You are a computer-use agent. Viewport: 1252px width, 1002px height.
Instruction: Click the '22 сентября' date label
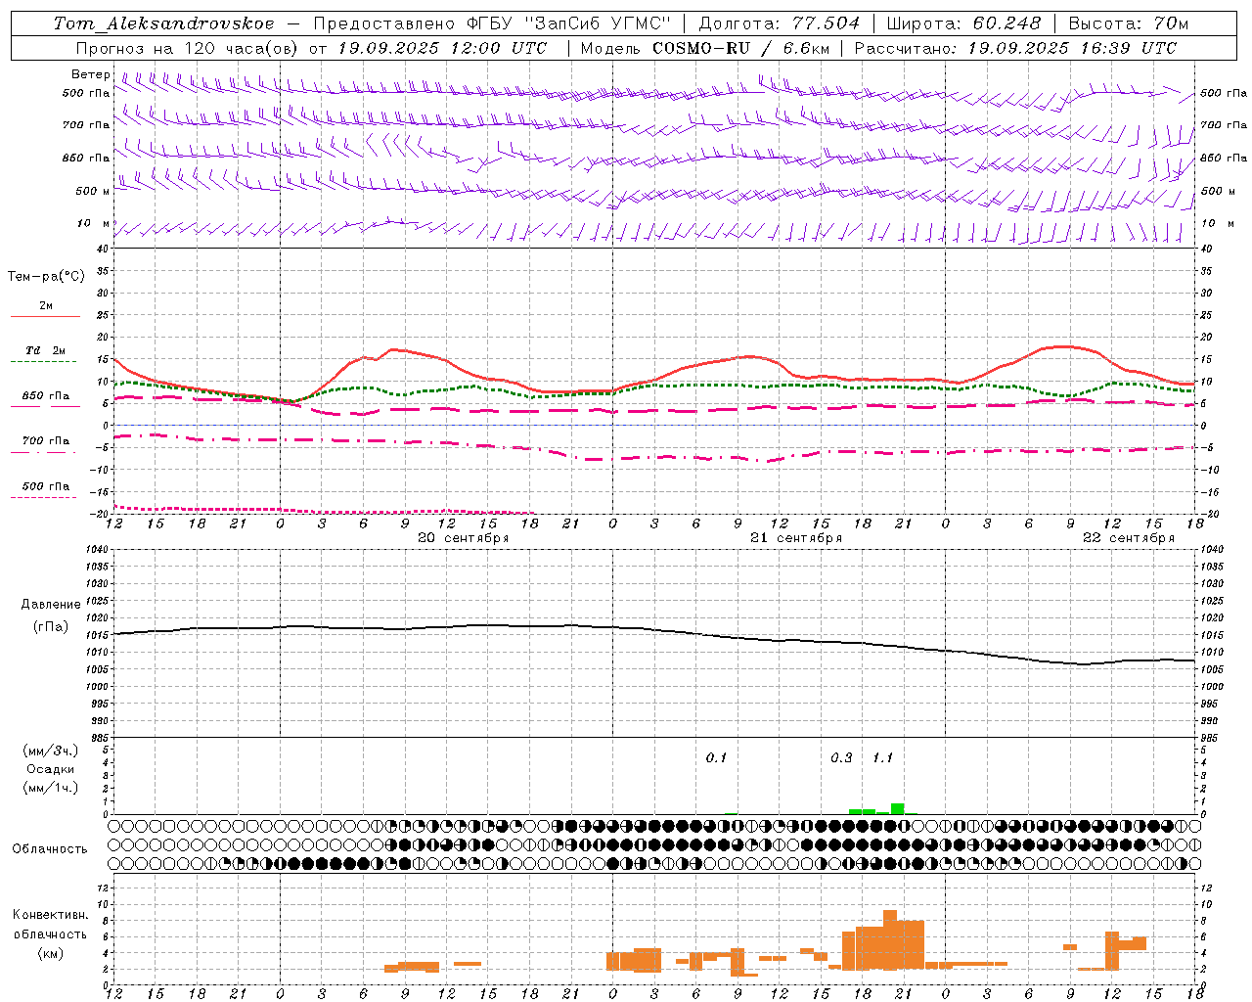click(x=1129, y=538)
